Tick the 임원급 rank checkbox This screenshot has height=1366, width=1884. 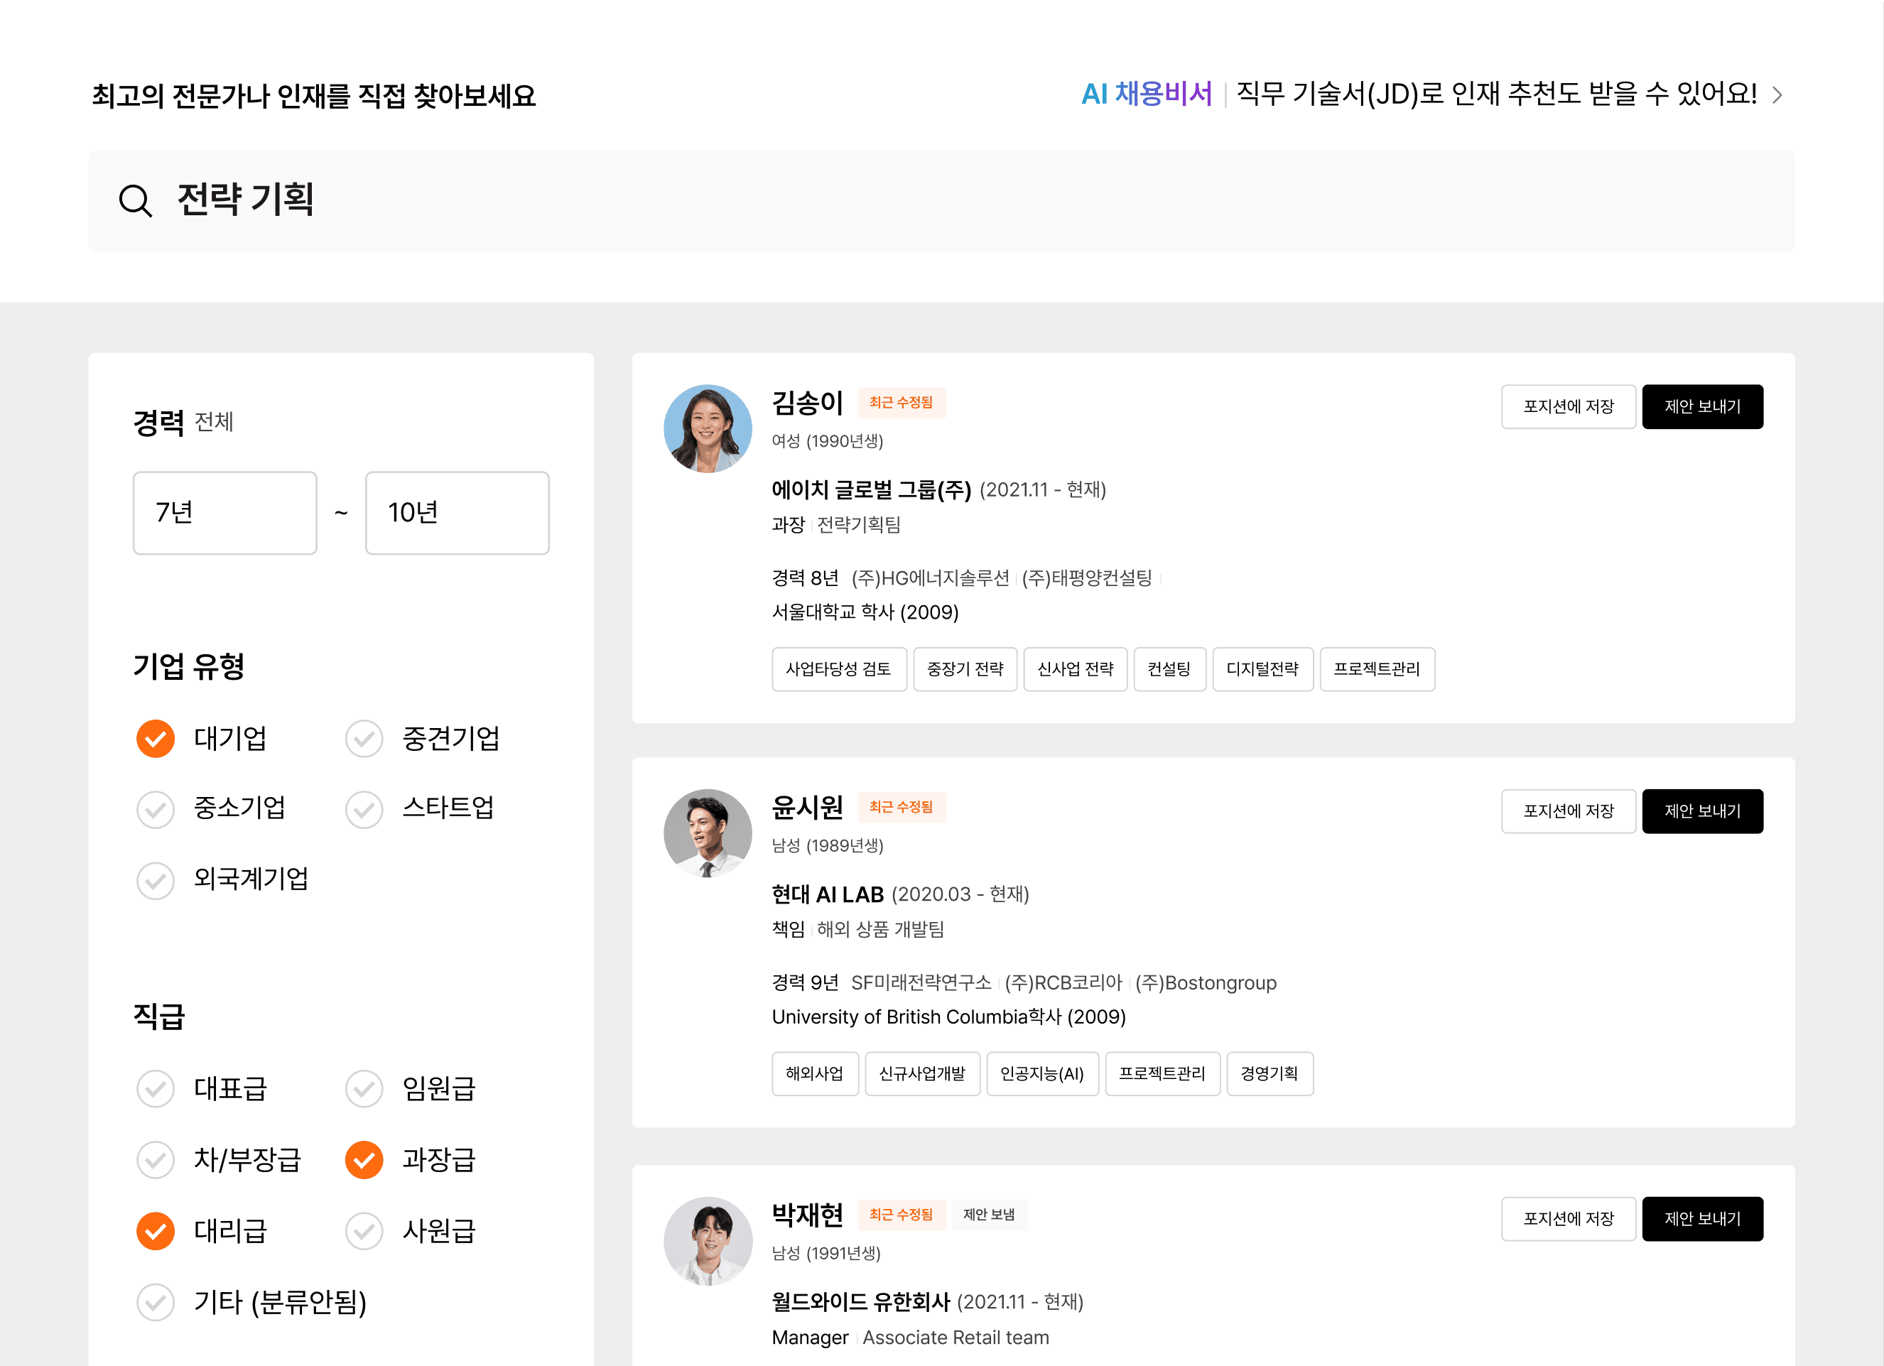[x=364, y=1089]
